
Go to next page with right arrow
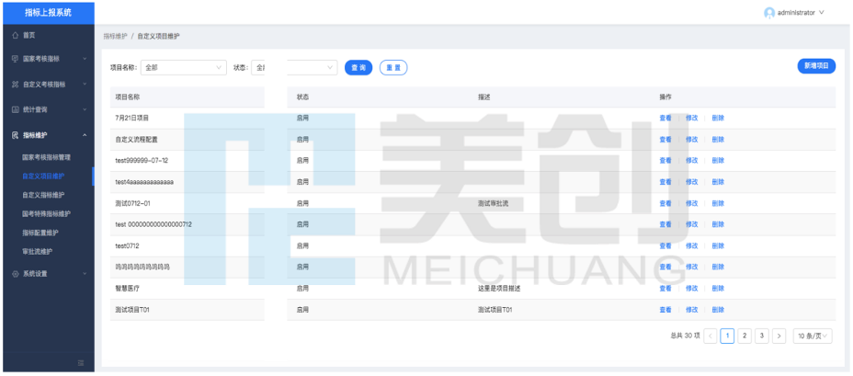click(779, 336)
